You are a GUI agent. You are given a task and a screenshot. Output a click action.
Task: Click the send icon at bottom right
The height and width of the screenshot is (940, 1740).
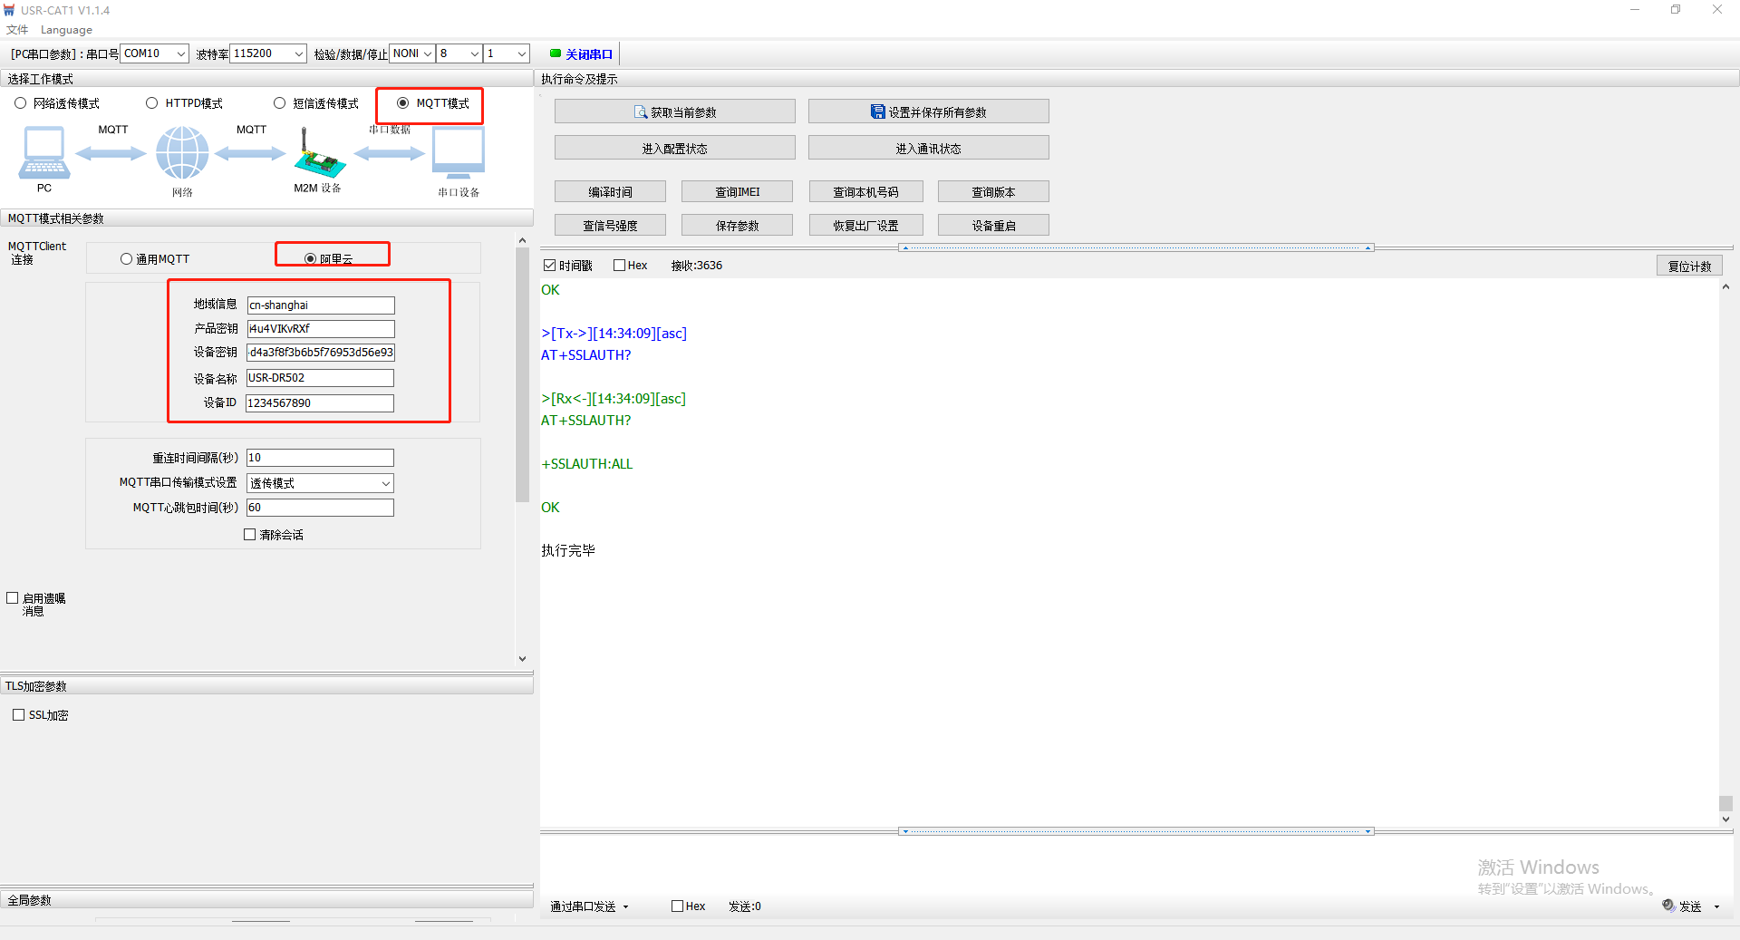tap(1668, 906)
